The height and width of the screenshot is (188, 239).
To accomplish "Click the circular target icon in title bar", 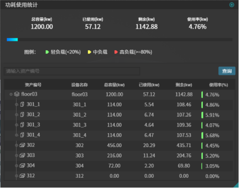I will pyautogui.click(x=231, y=5).
